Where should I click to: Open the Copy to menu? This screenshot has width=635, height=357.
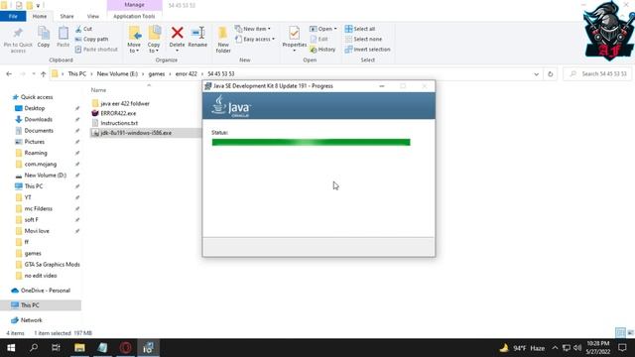[154, 40]
